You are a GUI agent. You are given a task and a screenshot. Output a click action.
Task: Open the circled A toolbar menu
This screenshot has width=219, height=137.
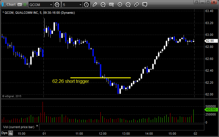click(x=128, y=5)
